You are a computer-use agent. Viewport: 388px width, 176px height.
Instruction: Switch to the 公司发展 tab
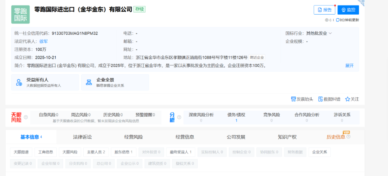click(236, 137)
